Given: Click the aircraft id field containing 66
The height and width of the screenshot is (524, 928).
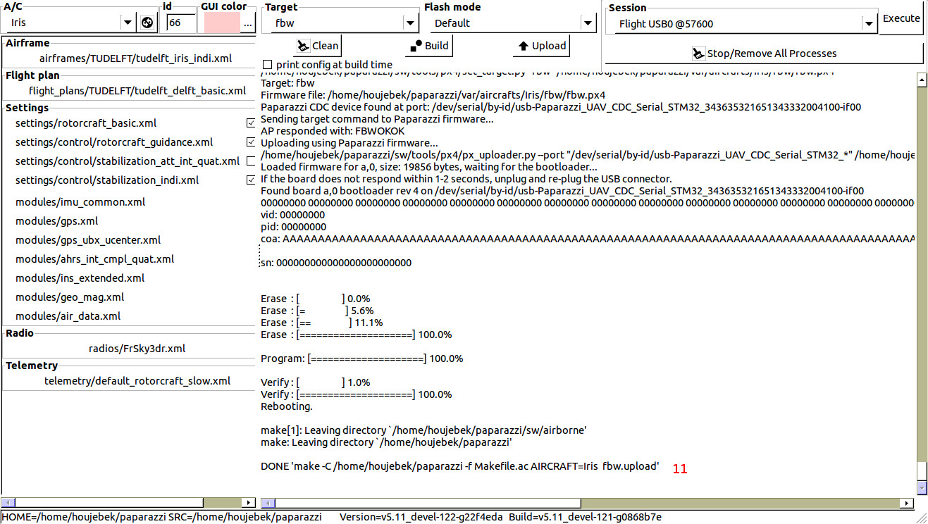Looking at the screenshot, I should [x=181, y=23].
